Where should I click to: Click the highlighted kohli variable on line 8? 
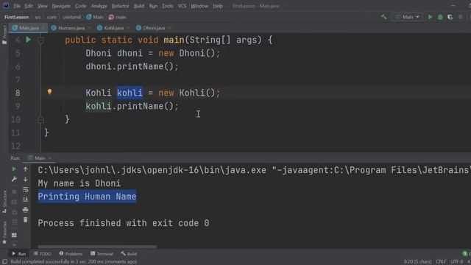point(130,93)
